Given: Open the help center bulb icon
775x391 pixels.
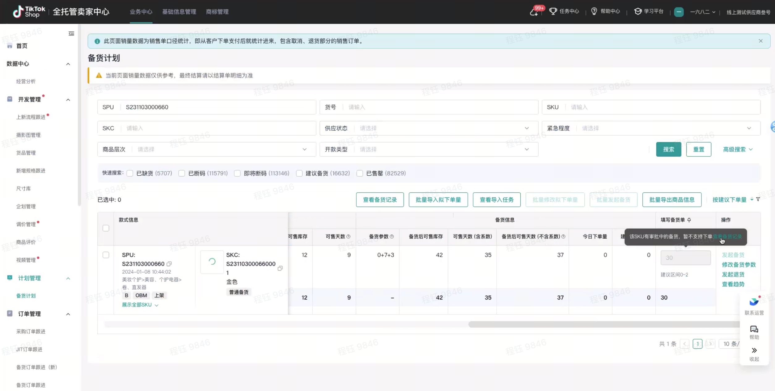Looking at the screenshot, I should pos(594,11).
